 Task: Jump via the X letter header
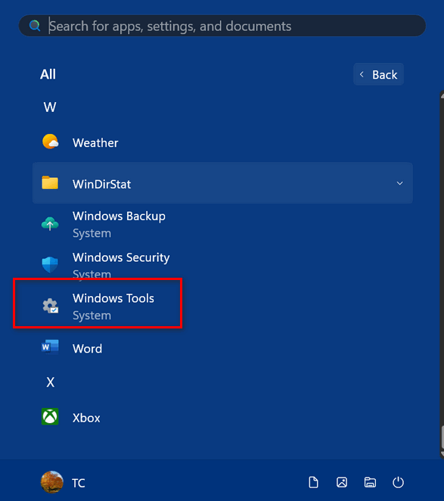50,382
